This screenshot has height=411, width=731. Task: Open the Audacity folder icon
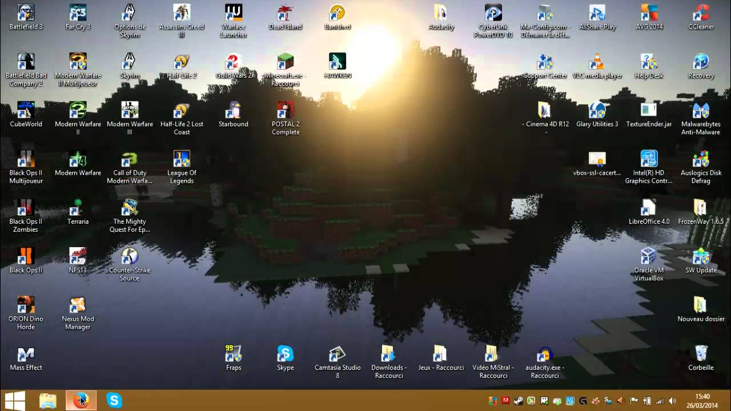pos(441,13)
